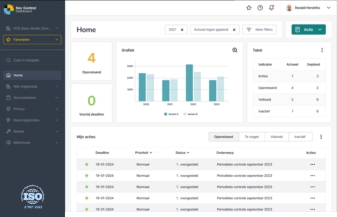
Task: Open the help question mark icon
Action: tap(260, 8)
